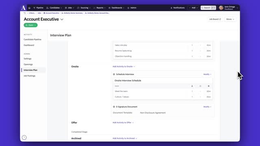This screenshot has width=260, height=146.
Task: Open the Open status dropdown
Action: click(x=30, y=25)
